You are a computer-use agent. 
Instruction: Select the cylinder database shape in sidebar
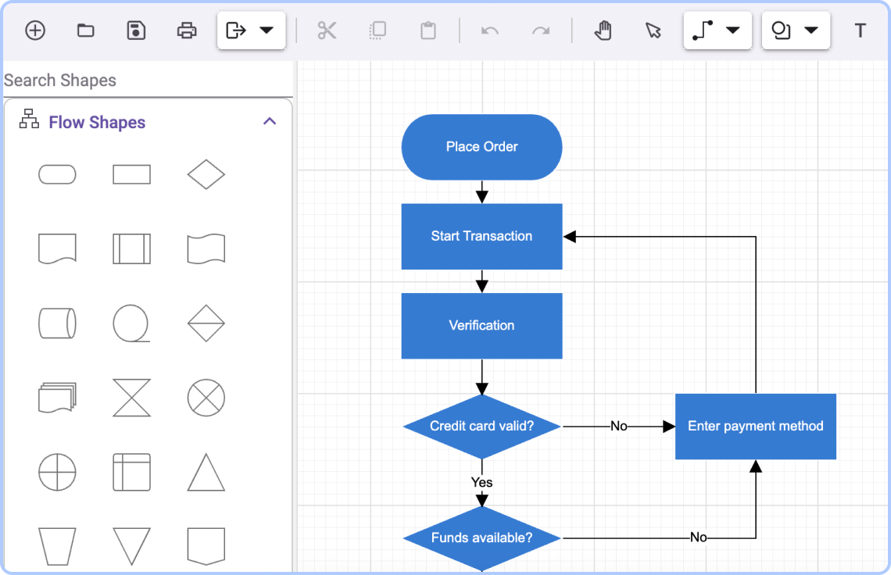coord(57,323)
